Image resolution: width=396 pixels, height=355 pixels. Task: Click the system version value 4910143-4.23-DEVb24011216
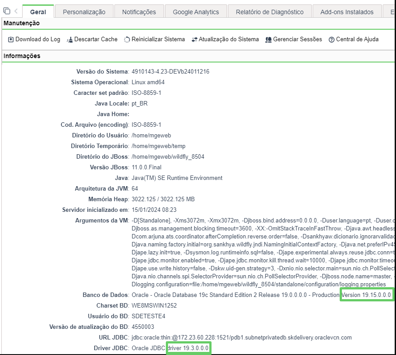(170, 72)
